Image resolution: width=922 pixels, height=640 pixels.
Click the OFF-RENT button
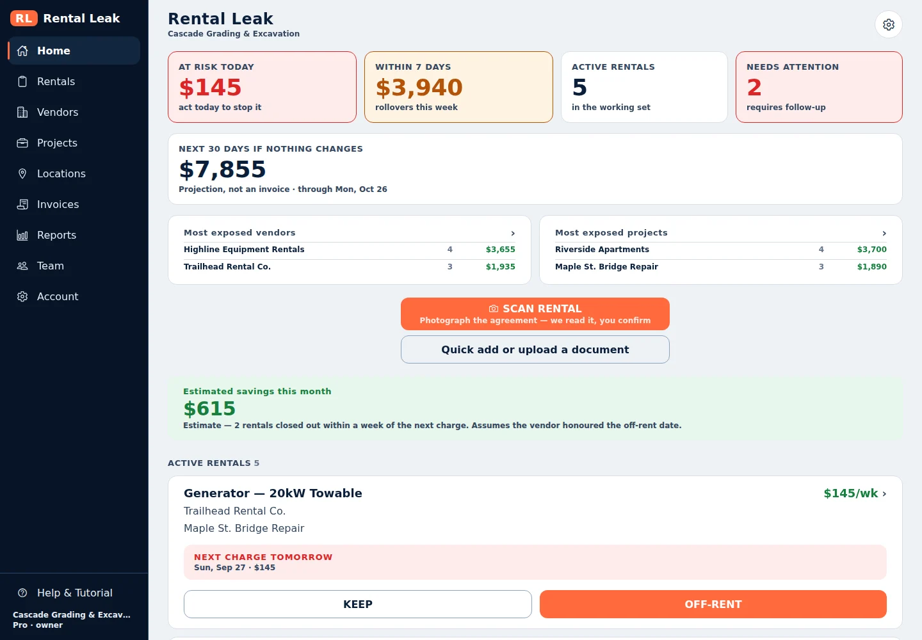point(713,604)
